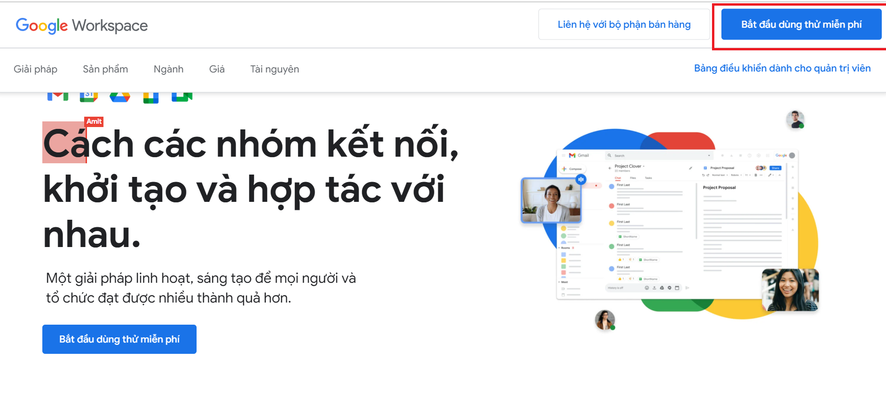The height and width of the screenshot is (415, 886).
Task: Click the man's avatar above the illustration
Action: pos(795,120)
